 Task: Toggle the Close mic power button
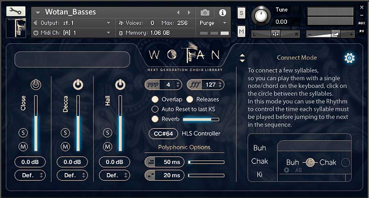pyautogui.click(x=36, y=85)
